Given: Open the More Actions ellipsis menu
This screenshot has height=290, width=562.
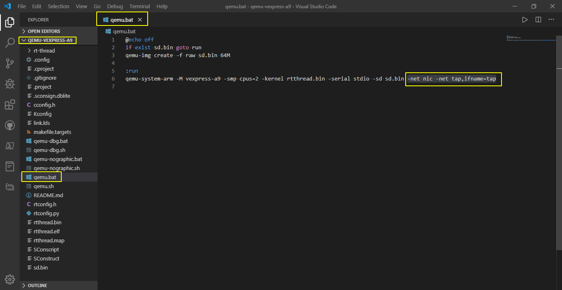Looking at the screenshot, I should coord(552,19).
